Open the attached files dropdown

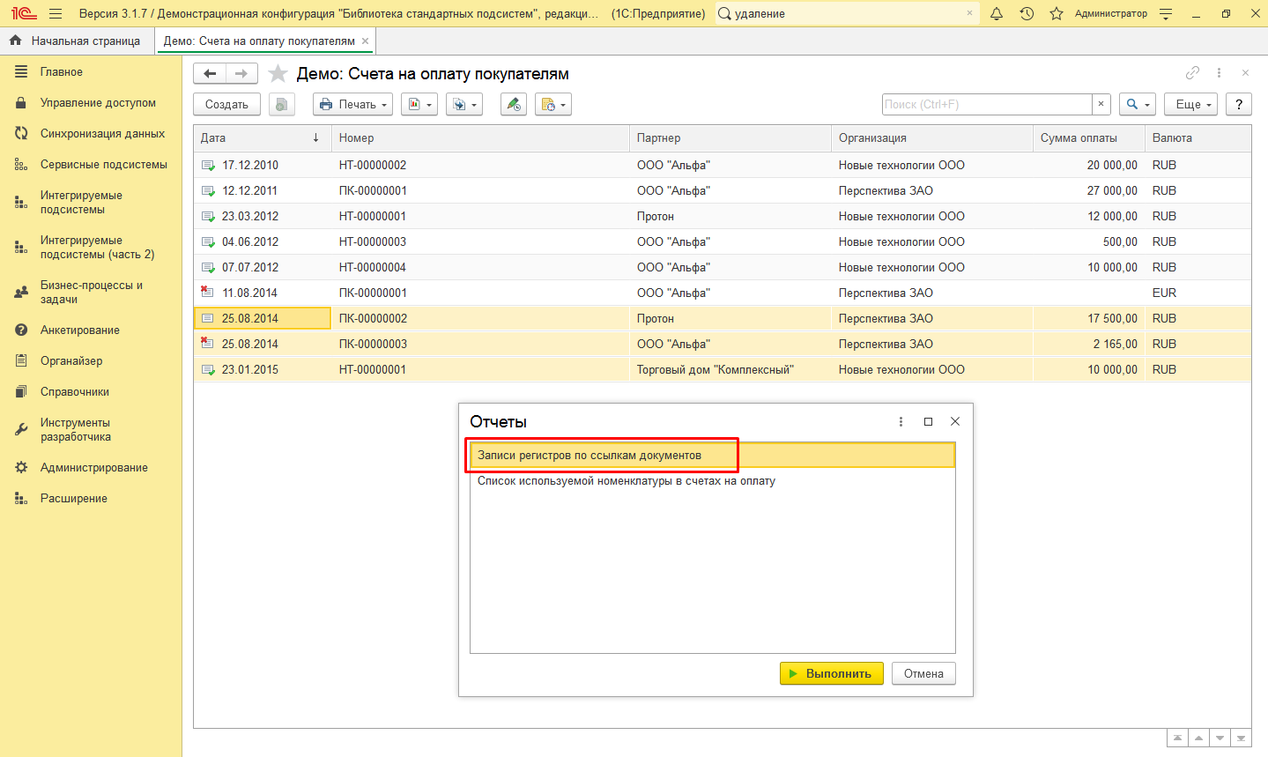coord(553,104)
